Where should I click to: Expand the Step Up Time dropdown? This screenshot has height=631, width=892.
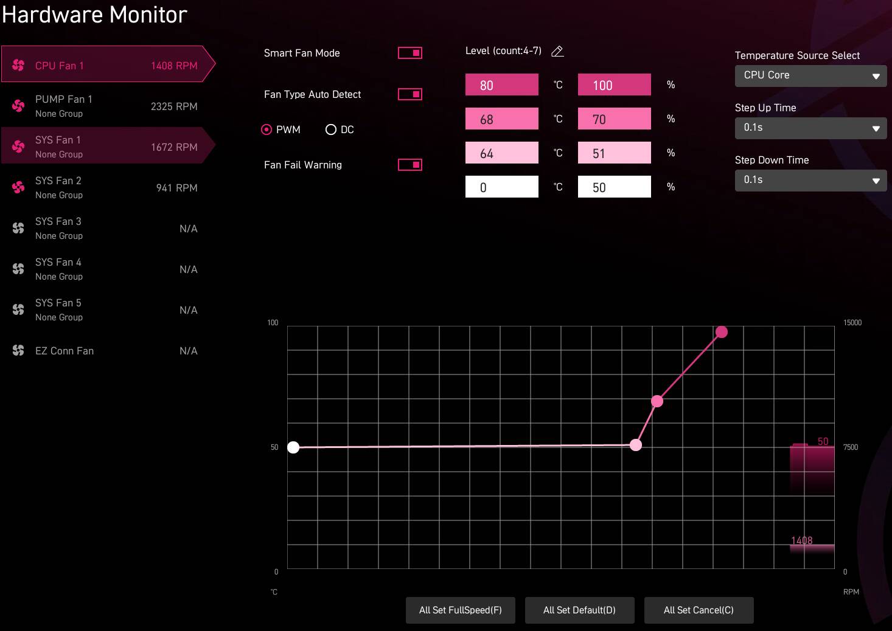(x=810, y=128)
